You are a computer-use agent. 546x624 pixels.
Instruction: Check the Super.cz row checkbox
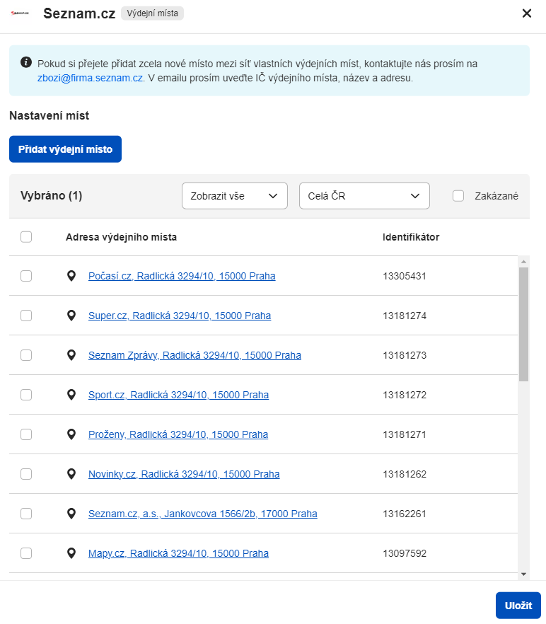point(26,316)
